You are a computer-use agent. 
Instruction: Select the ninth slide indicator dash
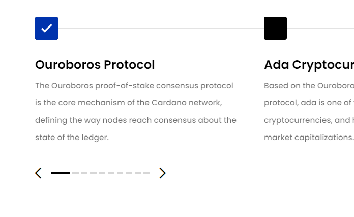pos(138,173)
